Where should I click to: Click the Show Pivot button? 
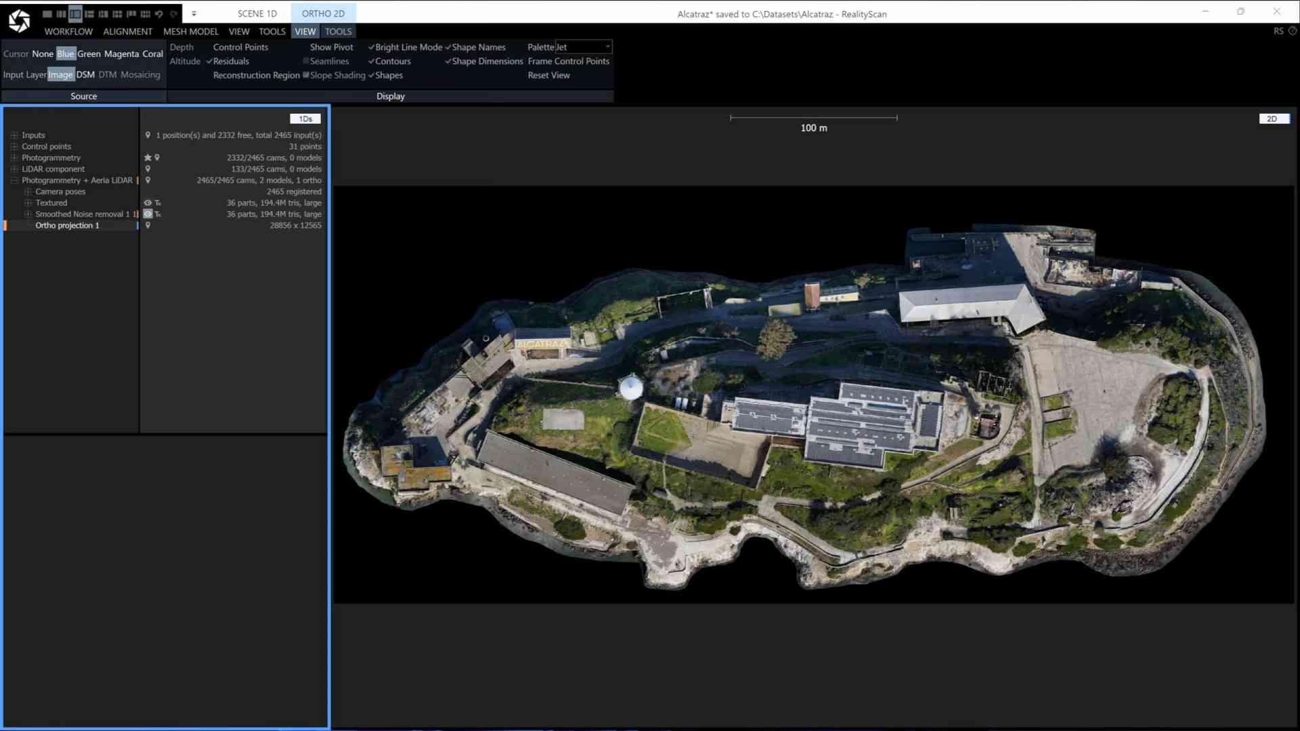(x=331, y=47)
